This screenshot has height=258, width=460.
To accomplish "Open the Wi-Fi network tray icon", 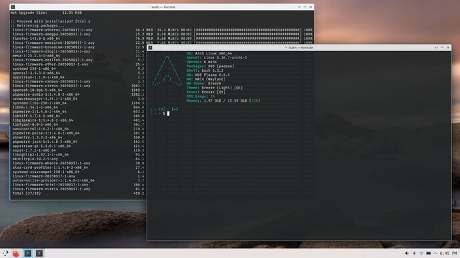I will pos(421,253).
